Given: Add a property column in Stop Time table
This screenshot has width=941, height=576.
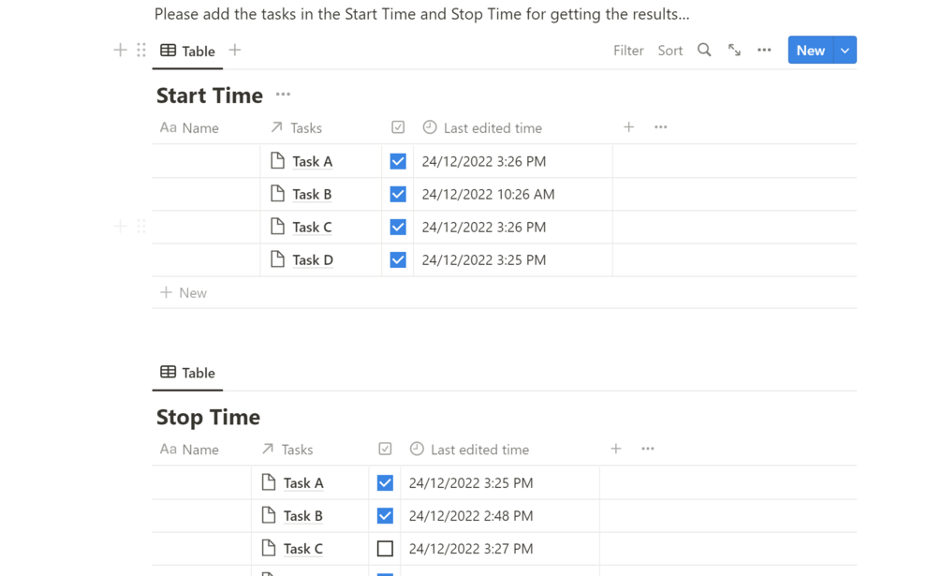Looking at the screenshot, I should 616,450.
